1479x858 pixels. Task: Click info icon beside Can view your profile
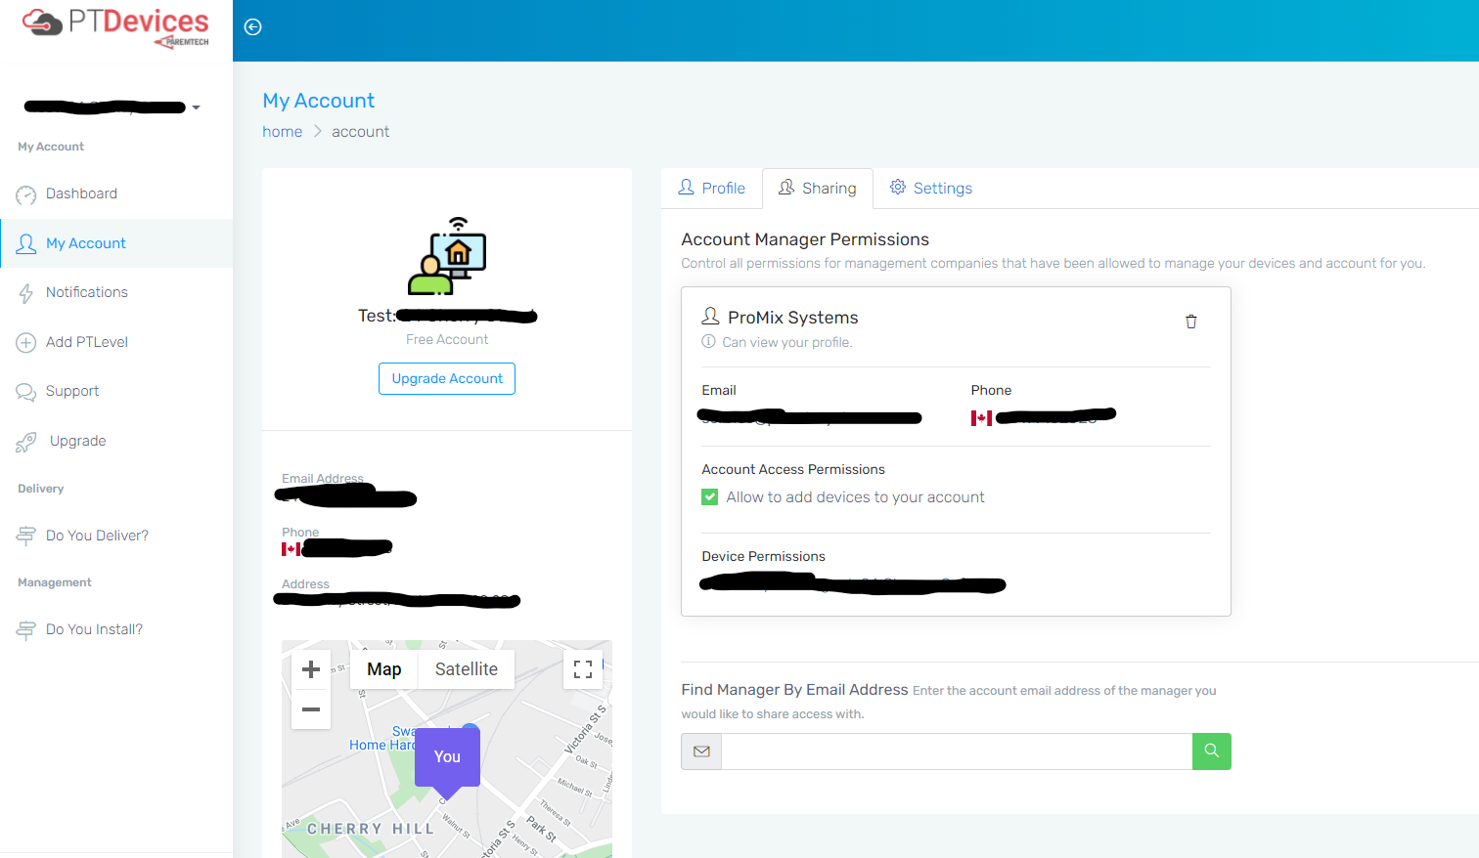pos(709,342)
